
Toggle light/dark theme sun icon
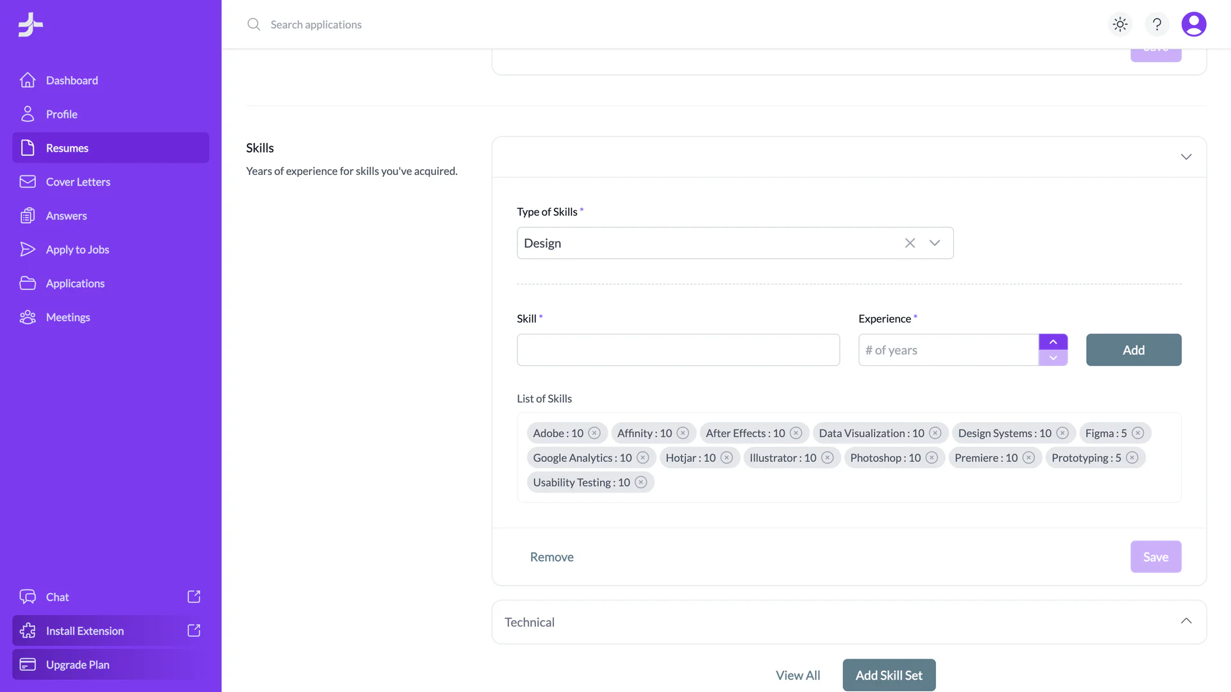click(1120, 24)
